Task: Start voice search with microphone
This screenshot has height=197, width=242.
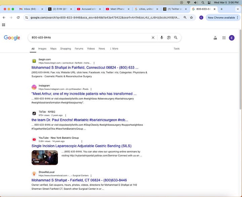Action: (x=162, y=38)
